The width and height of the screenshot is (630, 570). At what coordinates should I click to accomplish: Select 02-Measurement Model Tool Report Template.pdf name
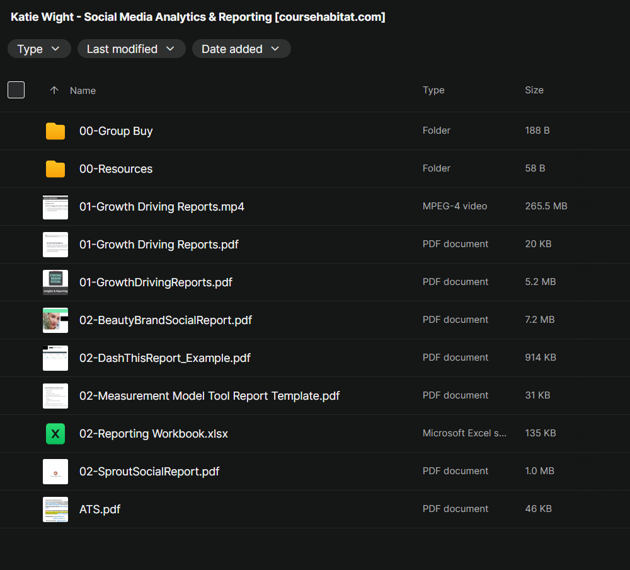point(210,396)
